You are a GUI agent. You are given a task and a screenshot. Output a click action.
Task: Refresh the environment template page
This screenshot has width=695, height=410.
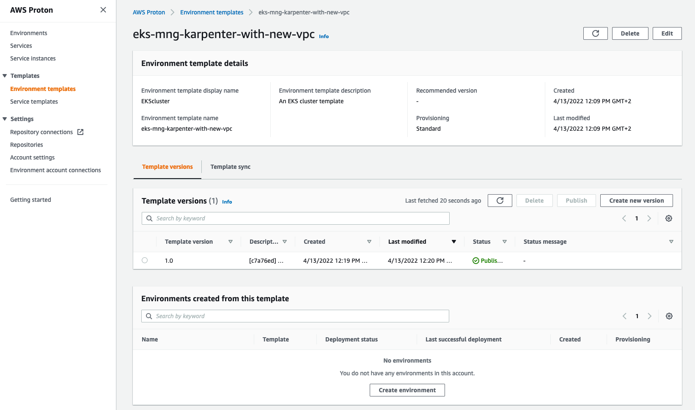click(595, 33)
